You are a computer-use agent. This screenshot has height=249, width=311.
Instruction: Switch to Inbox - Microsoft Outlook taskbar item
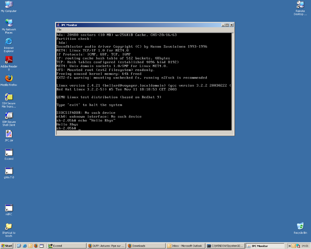185,246
